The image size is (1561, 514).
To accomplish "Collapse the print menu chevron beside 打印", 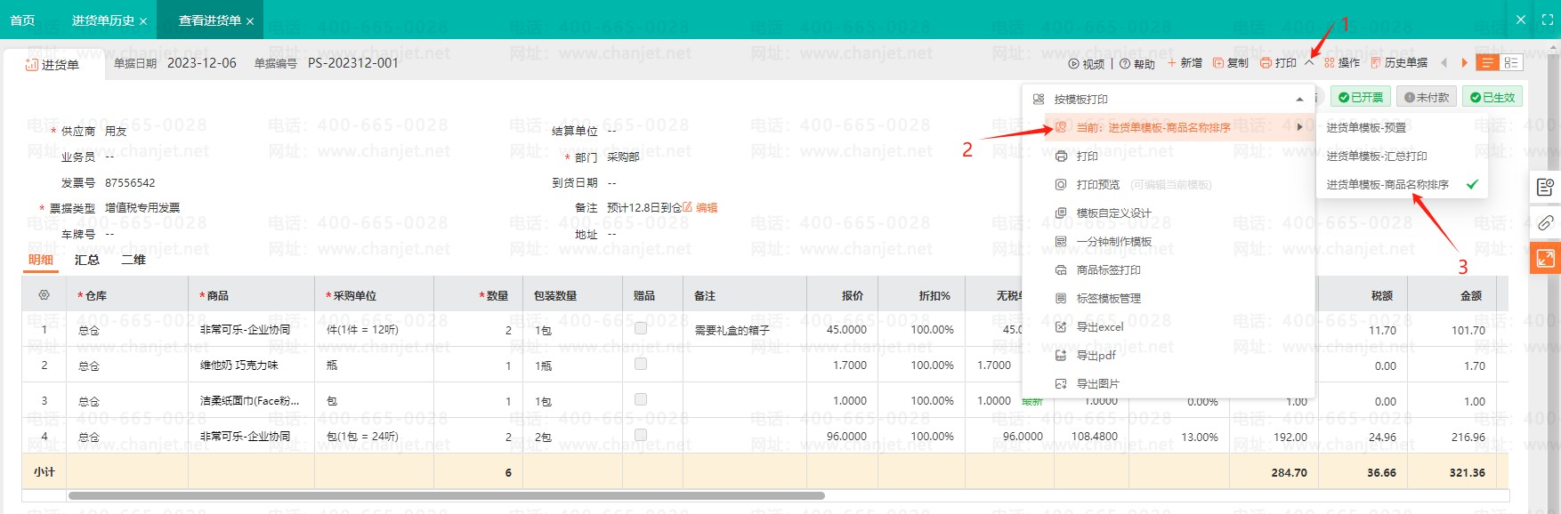I will point(1309,62).
